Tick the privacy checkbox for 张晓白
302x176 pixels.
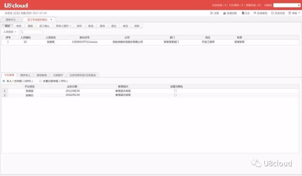coord(175,95)
